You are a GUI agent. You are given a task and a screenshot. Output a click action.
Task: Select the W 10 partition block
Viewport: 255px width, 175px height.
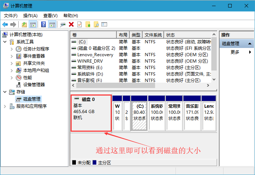click(x=117, y=113)
